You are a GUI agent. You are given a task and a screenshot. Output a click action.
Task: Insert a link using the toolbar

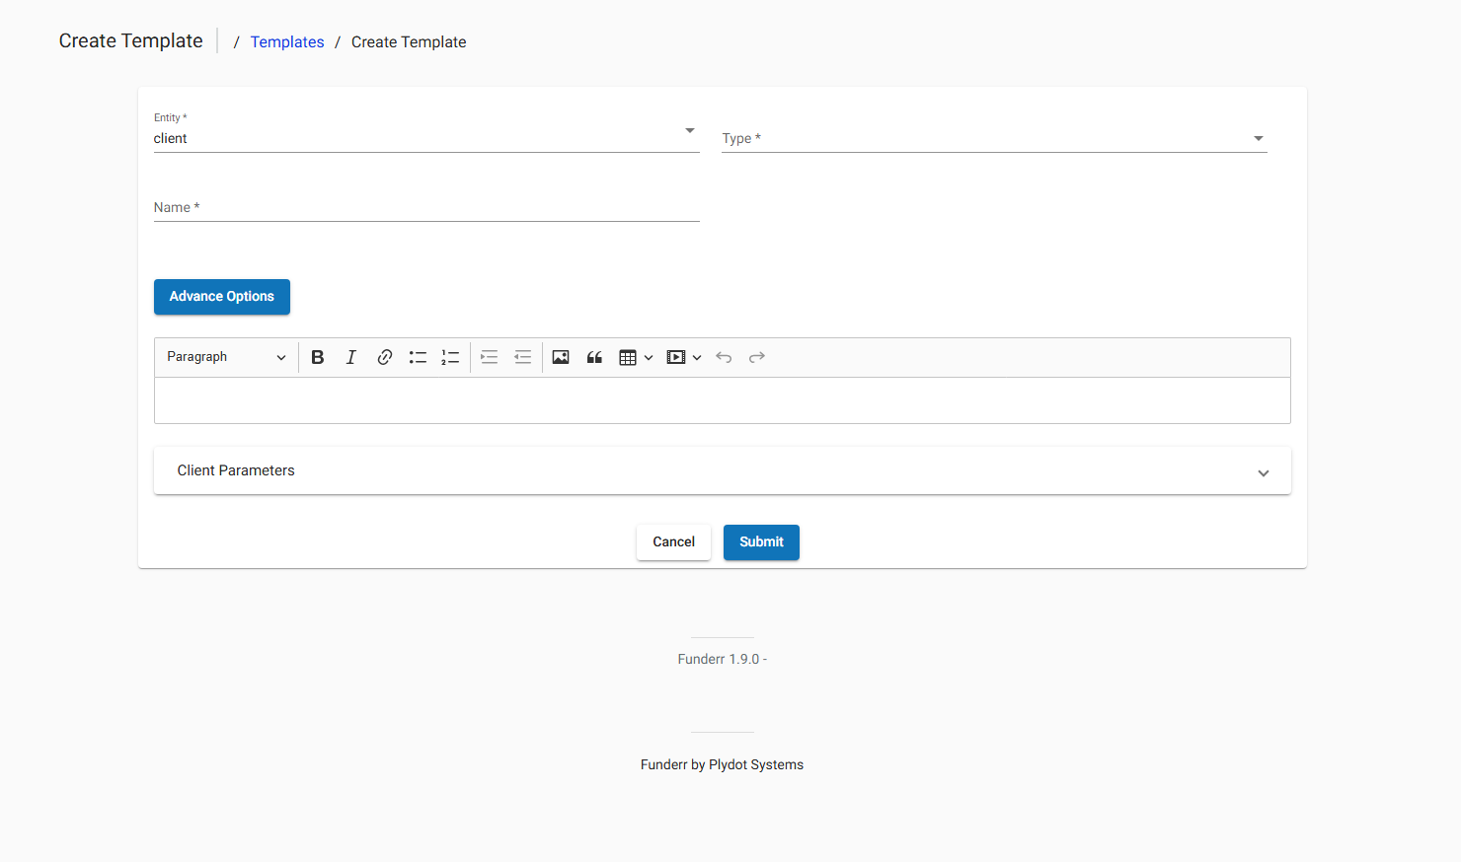pyautogui.click(x=384, y=357)
